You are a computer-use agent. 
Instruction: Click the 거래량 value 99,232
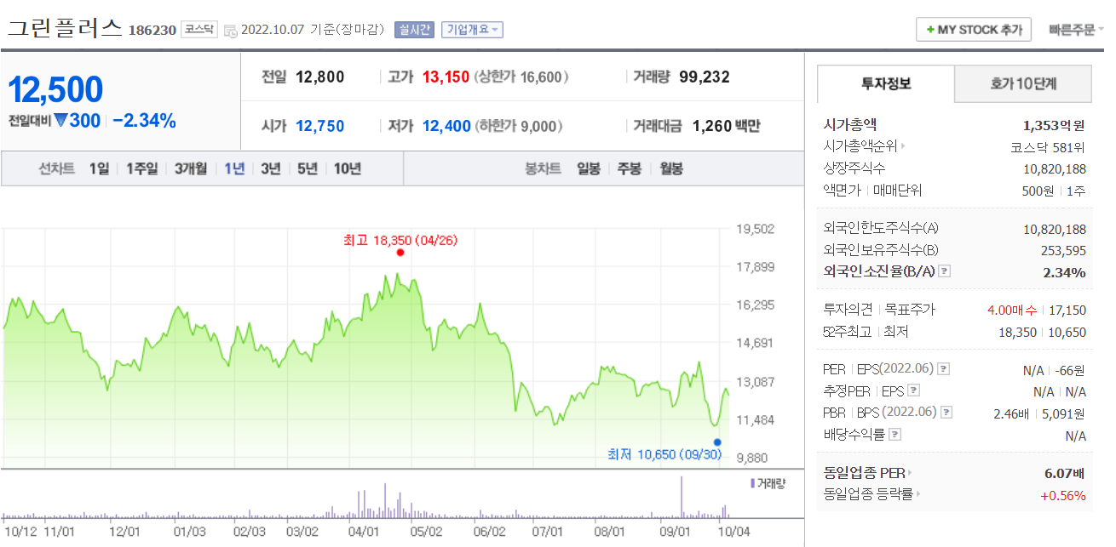coord(705,77)
